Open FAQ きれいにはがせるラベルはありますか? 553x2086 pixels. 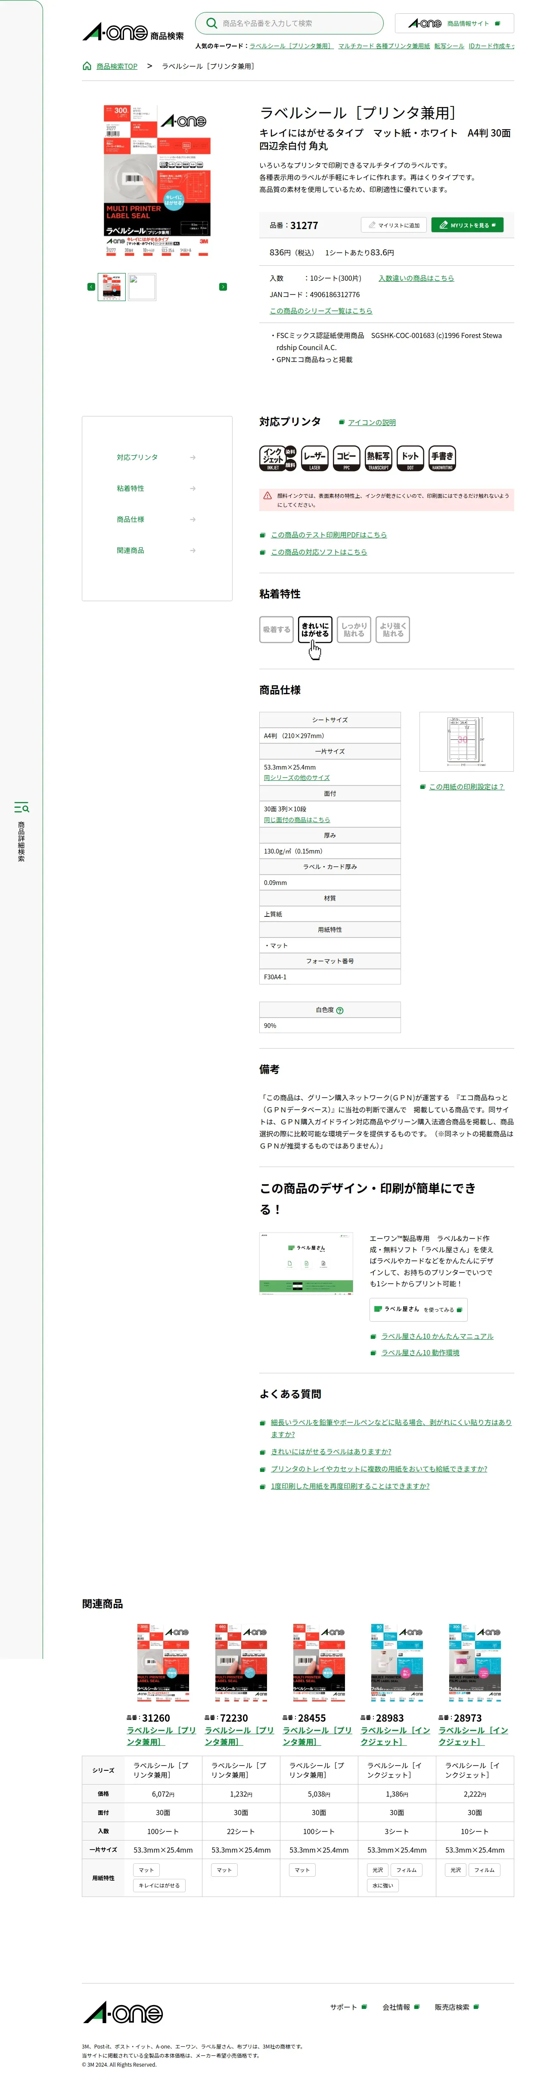tap(331, 1452)
